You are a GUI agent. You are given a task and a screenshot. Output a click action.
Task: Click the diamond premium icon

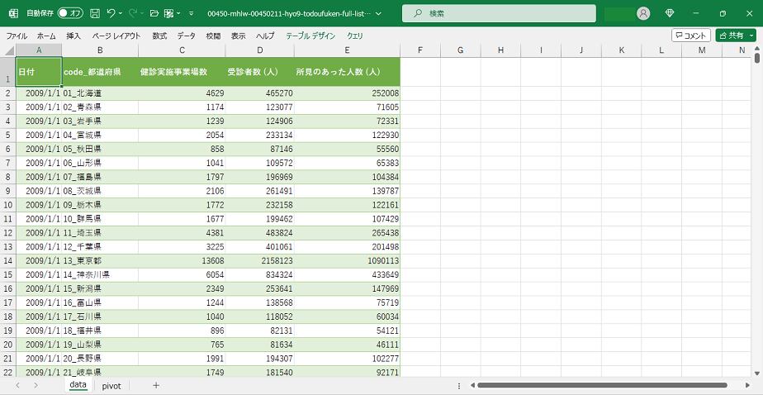point(670,13)
